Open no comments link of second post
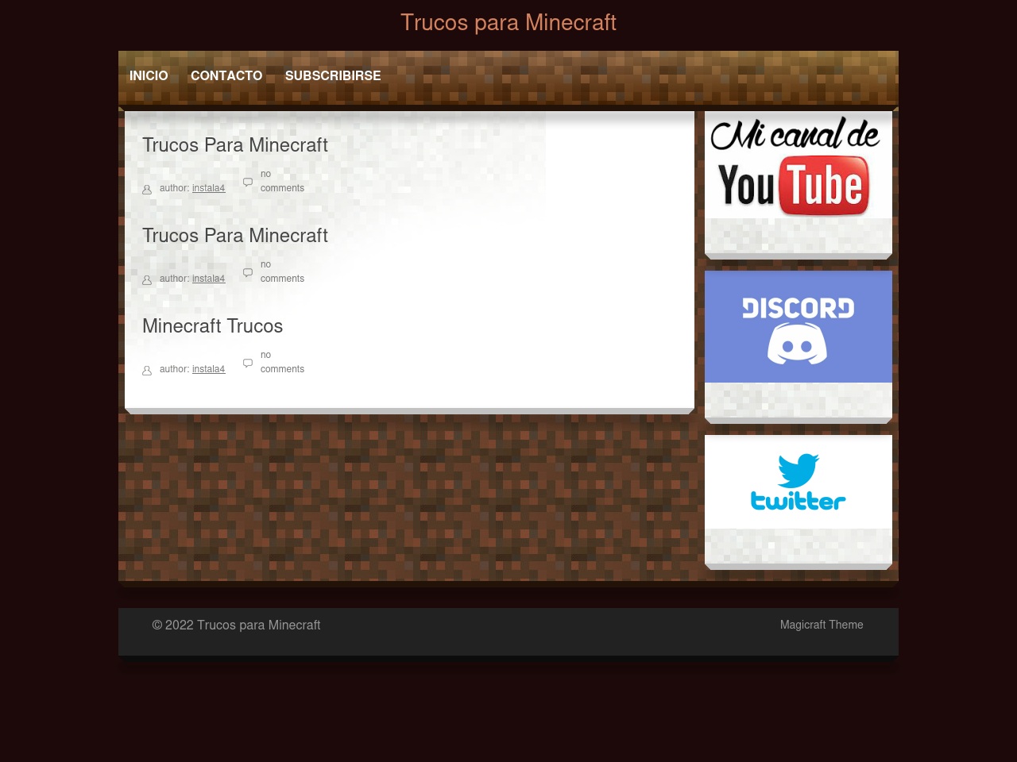 tap(282, 271)
